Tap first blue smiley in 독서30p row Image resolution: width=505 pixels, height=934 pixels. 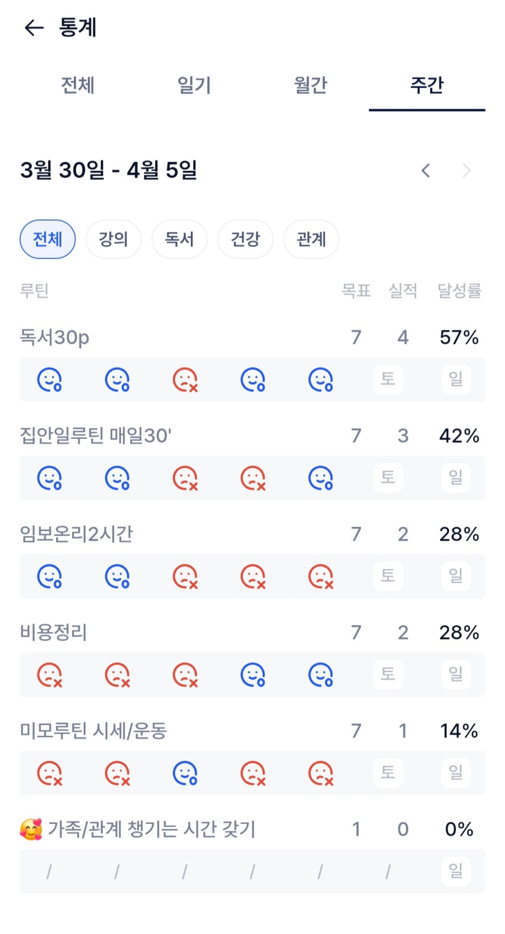[x=50, y=380]
